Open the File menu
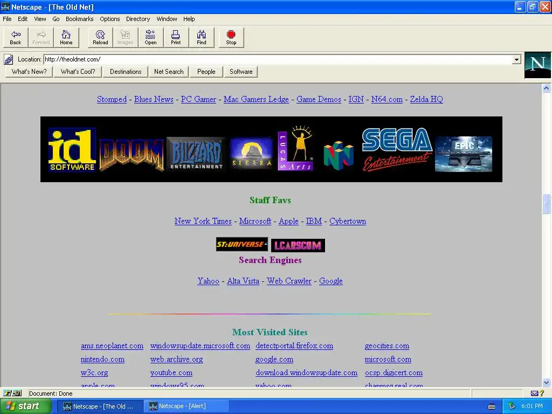 click(7, 19)
